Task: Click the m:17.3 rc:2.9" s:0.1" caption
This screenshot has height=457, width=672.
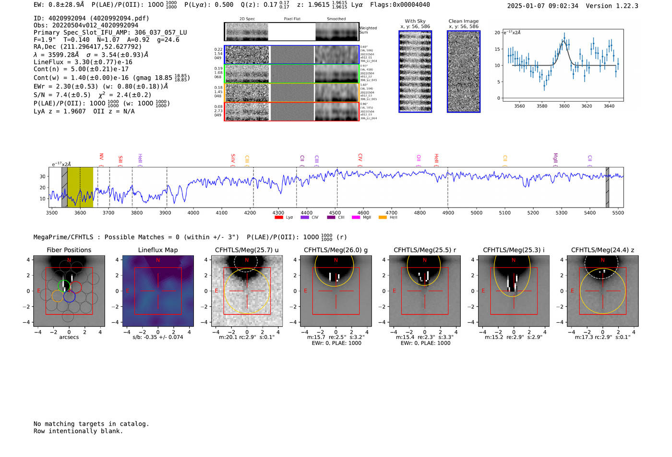Action: tap(602, 337)
